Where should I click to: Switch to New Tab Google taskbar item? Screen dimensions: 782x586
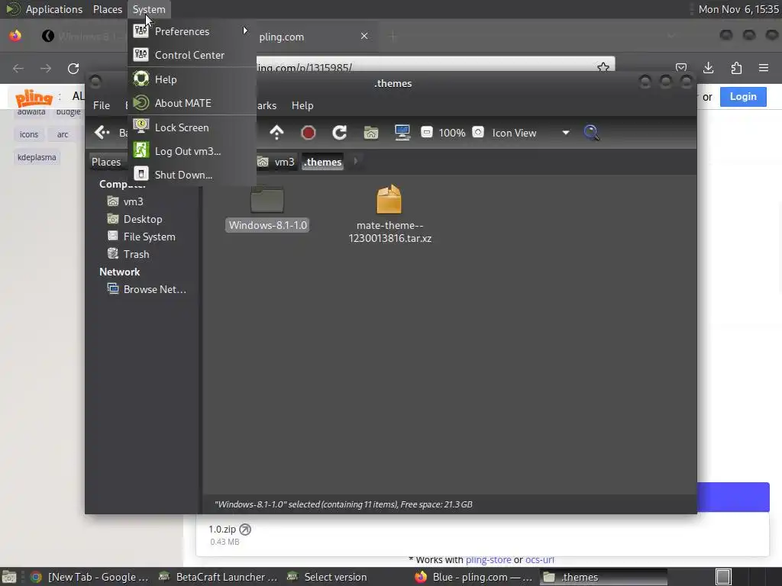90,577
